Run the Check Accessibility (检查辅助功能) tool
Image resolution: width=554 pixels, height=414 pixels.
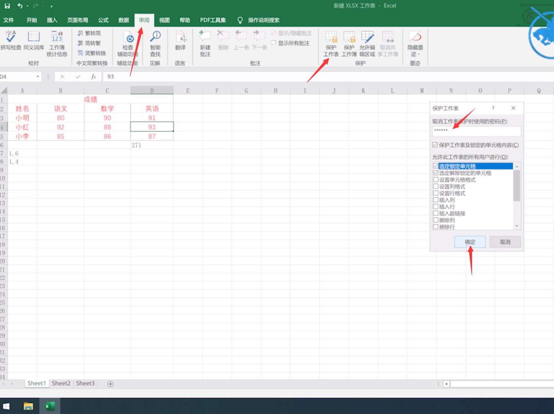[x=127, y=43]
